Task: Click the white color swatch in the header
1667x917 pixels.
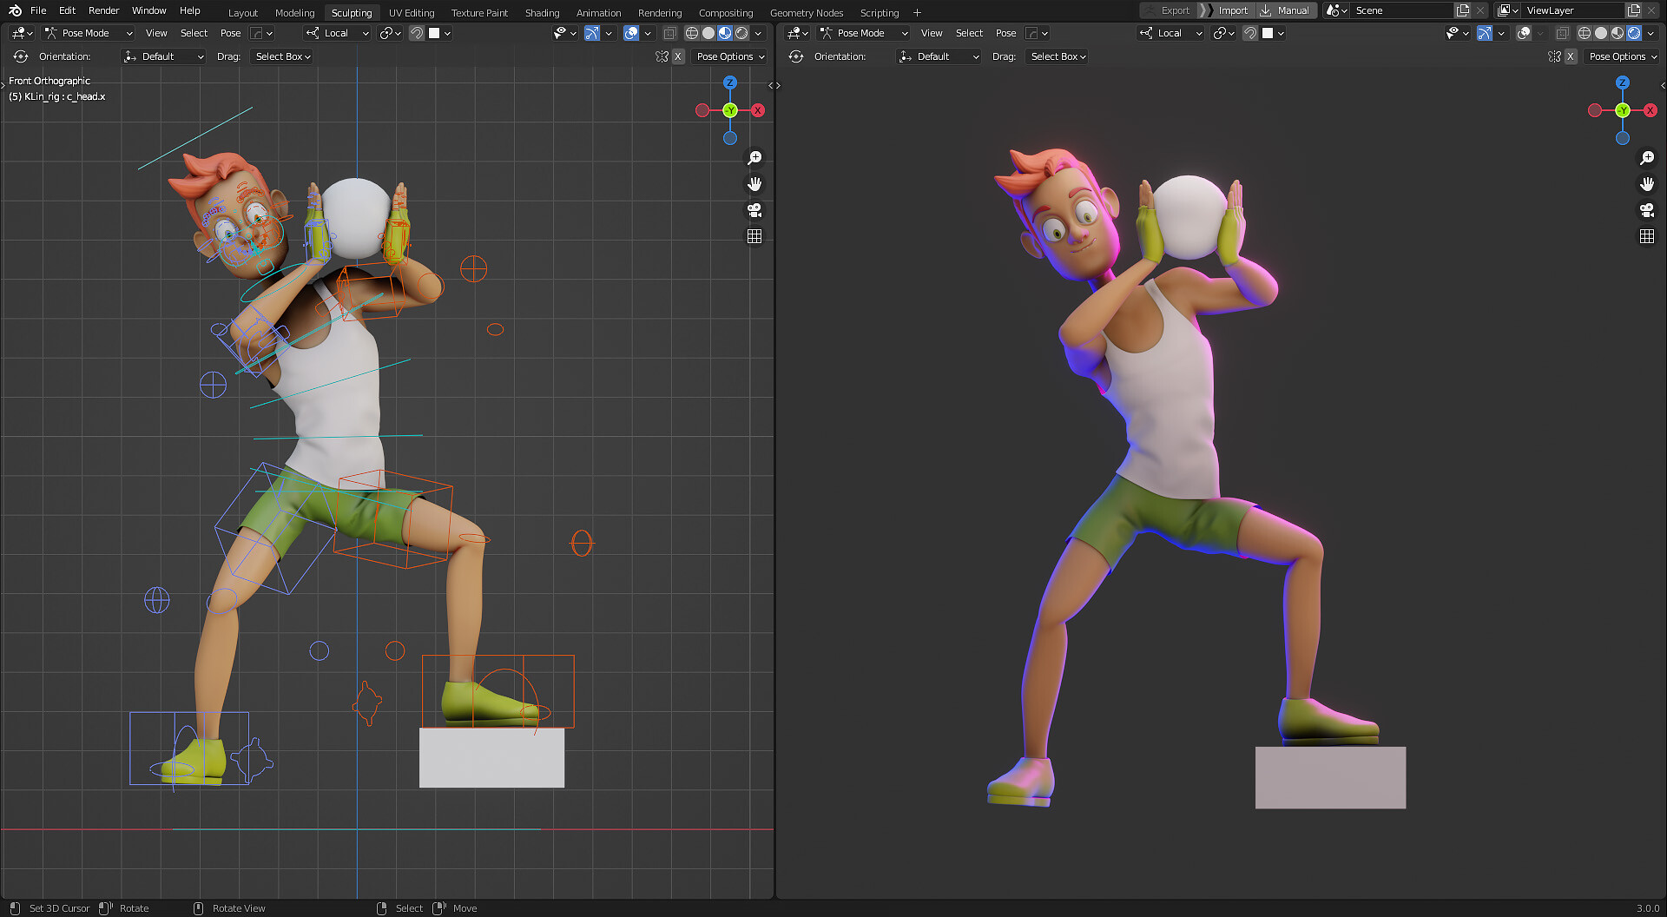Action: point(436,33)
